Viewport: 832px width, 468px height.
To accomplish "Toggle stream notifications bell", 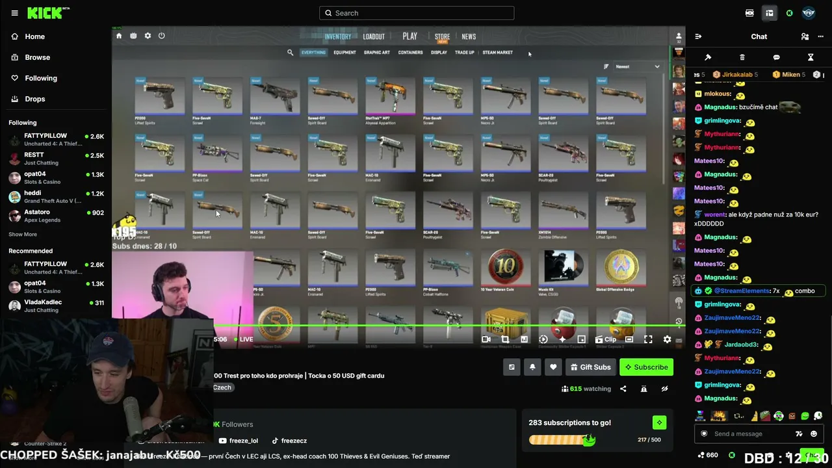I will click(x=532, y=367).
